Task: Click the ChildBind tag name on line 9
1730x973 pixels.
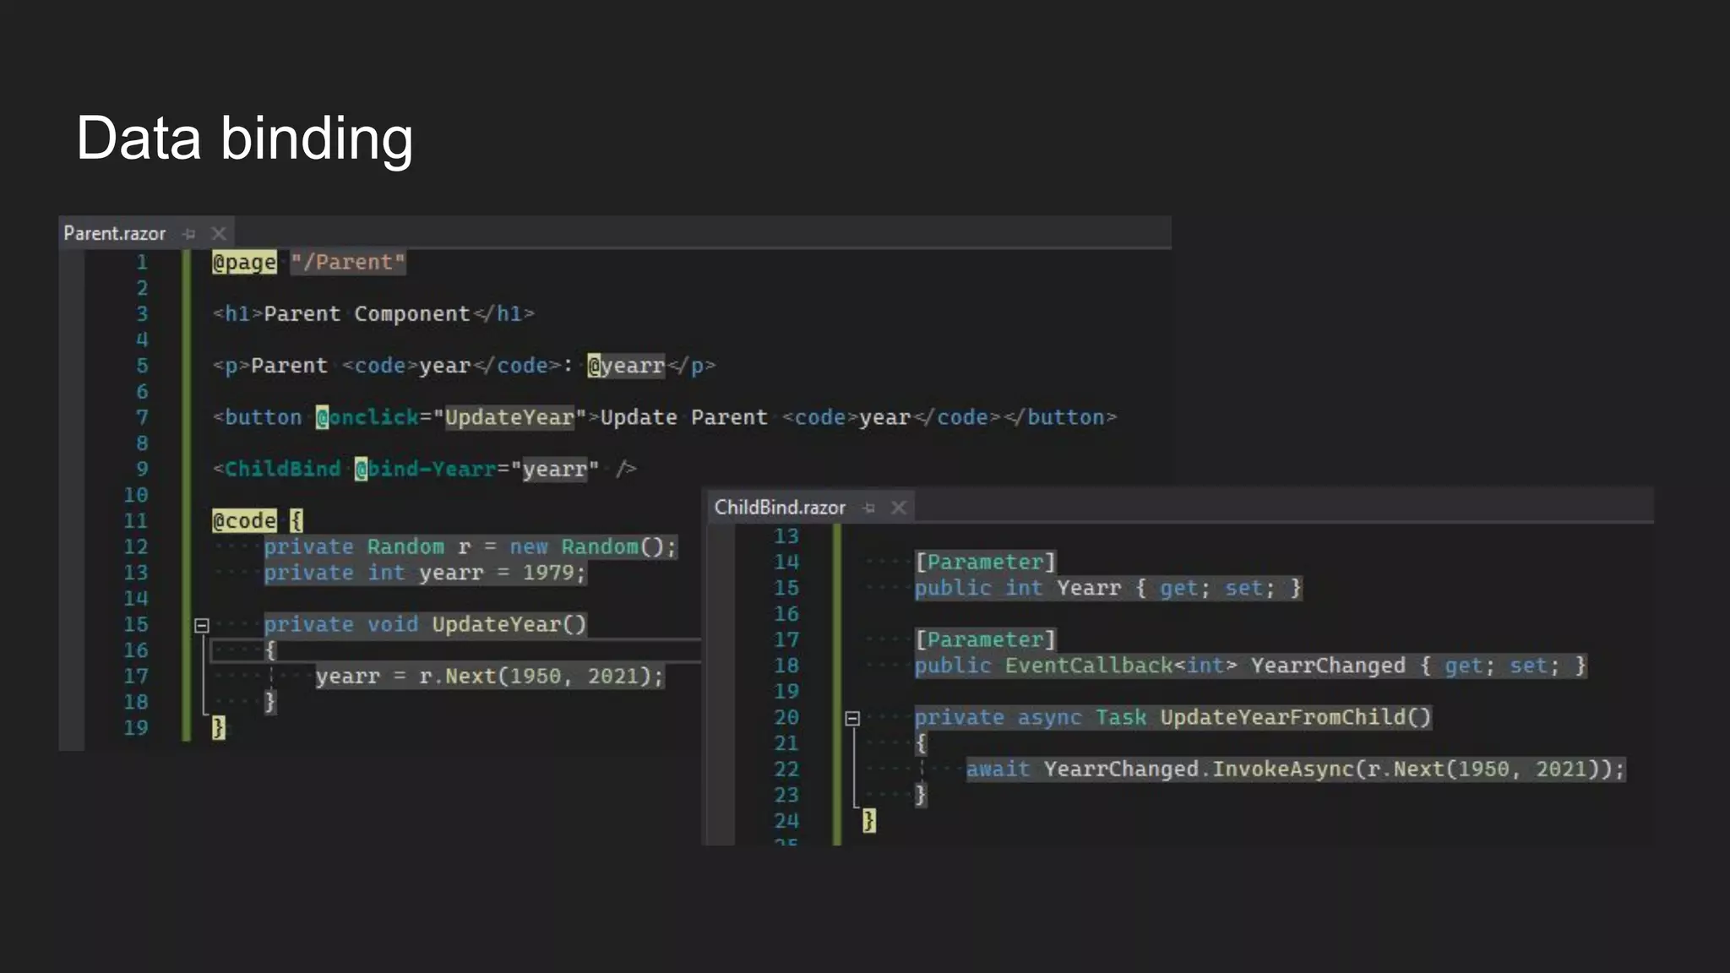Action: [x=282, y=469]
